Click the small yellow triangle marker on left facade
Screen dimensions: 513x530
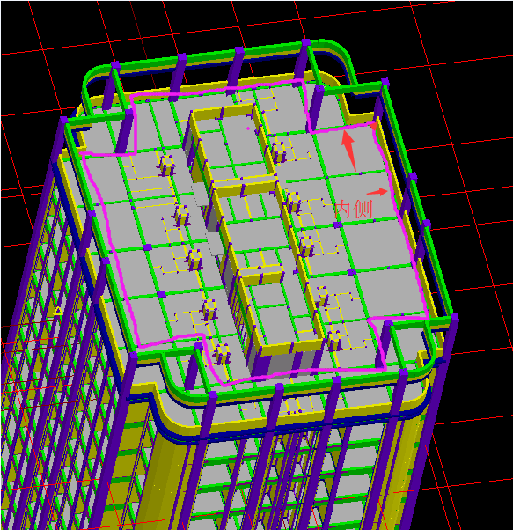pyautogui.click(x=58, y=311)
